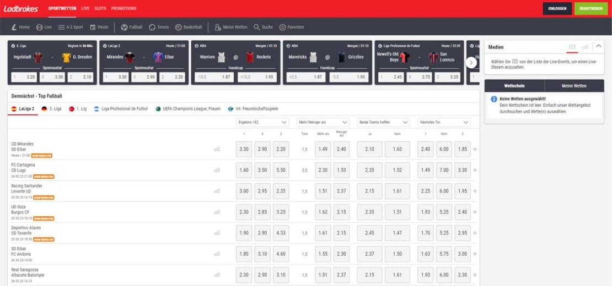The image size is (612, 286).
Task: Open statistics for Deportivo Alaves match
Action: pyautogui.click(x=217, y=233)
